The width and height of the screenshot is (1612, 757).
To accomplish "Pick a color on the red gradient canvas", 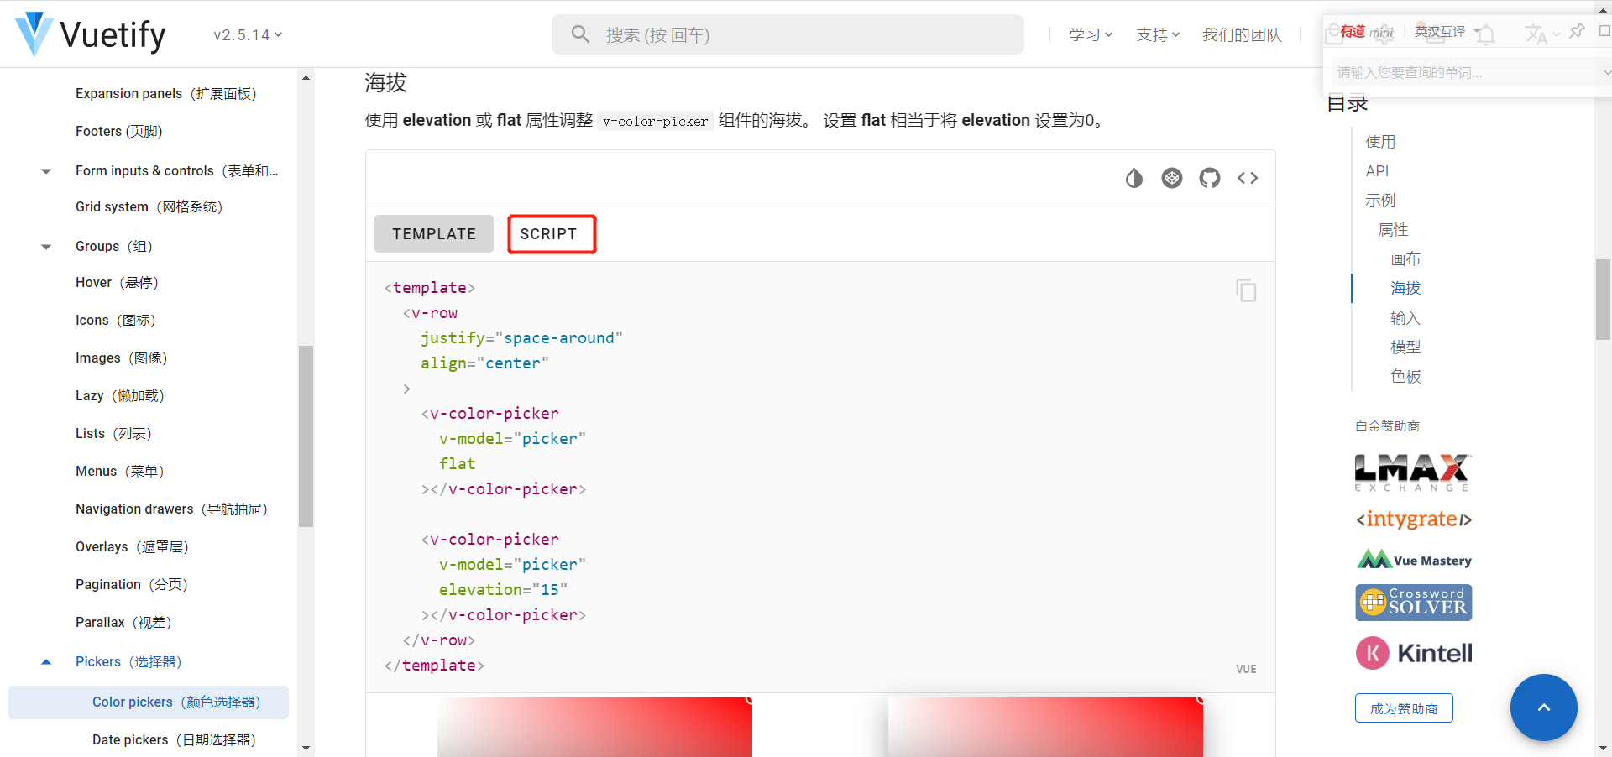I will click(594, 730).
